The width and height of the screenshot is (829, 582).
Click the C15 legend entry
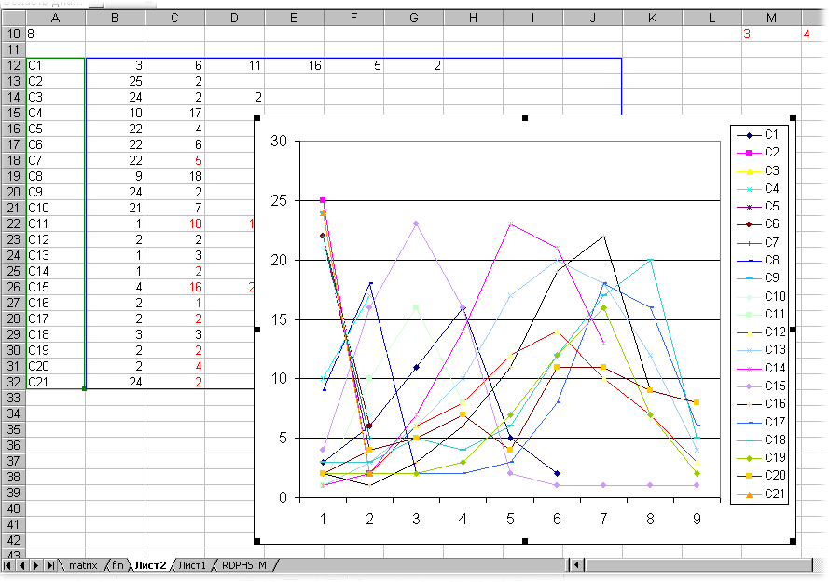point(760,386)
